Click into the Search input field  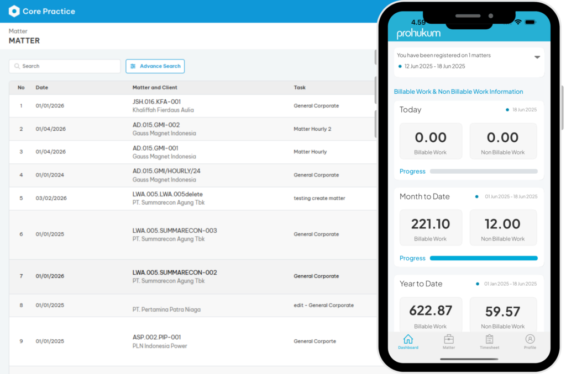click(65, 66)
